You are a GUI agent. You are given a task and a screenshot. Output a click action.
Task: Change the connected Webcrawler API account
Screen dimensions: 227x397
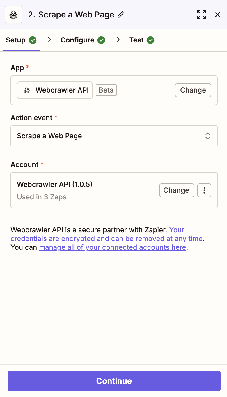[x=176, y=190]
